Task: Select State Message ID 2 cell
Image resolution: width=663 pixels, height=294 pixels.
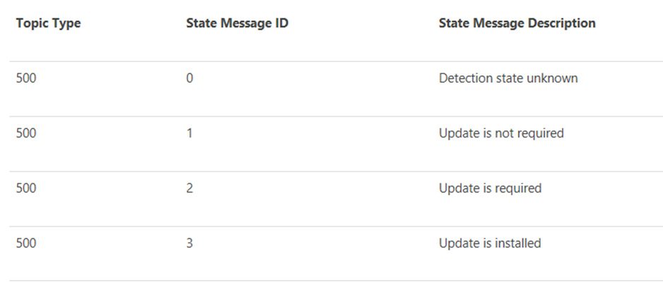Action: pyautogui.click(x=189, y=188)
